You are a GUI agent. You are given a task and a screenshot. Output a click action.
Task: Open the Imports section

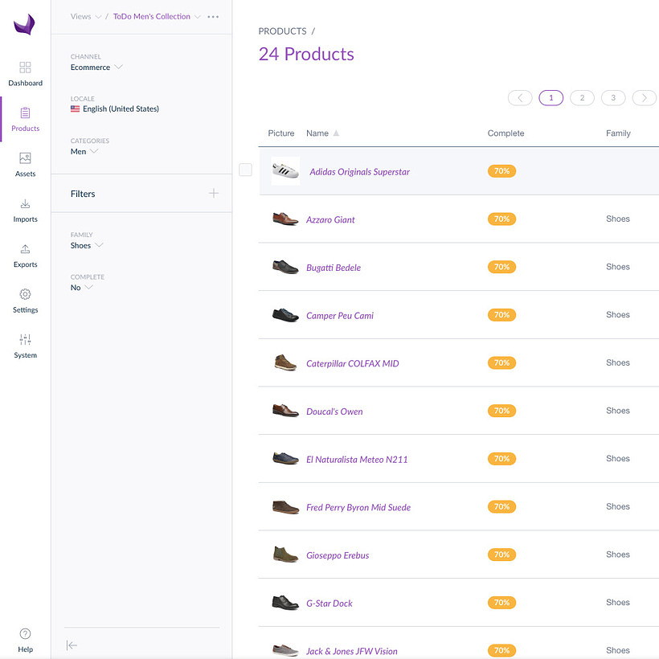click(25, 210)
